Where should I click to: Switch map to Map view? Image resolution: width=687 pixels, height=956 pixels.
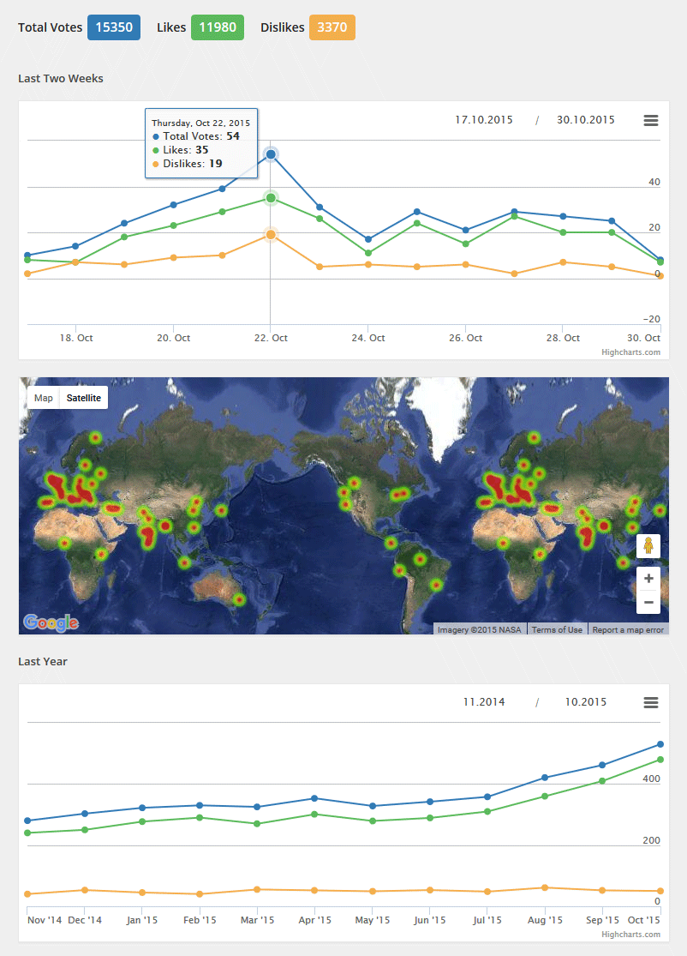point(43,398)
